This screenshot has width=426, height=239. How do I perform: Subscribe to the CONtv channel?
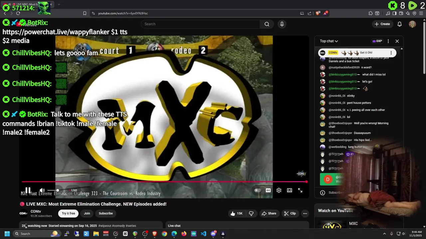coord(106,213)
